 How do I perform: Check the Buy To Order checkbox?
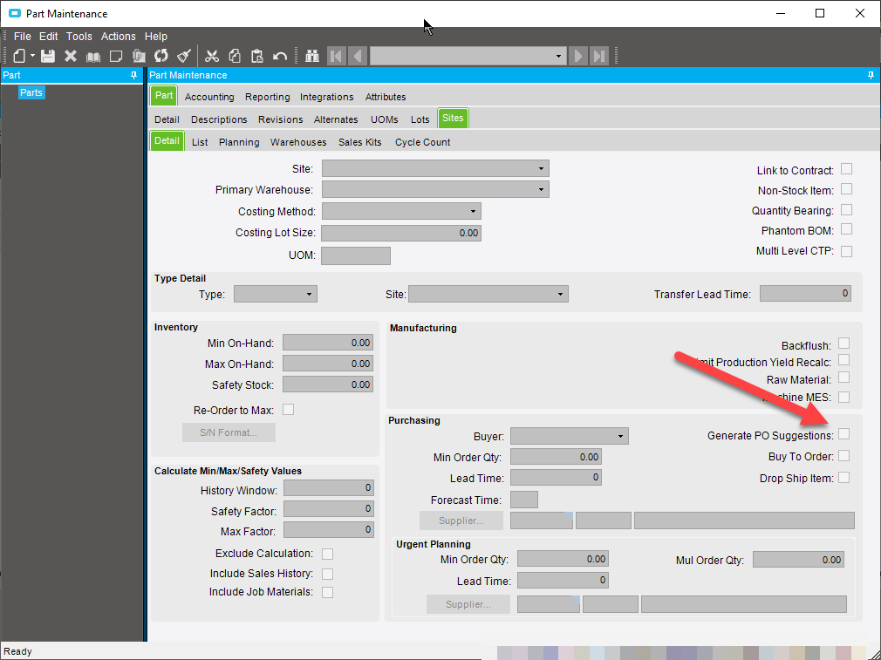[x=843, y=455]
